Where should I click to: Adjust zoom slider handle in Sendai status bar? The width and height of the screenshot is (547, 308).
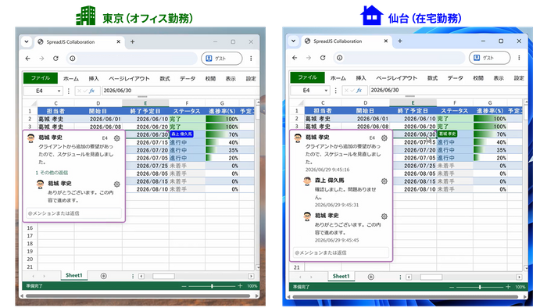point(480,287)
